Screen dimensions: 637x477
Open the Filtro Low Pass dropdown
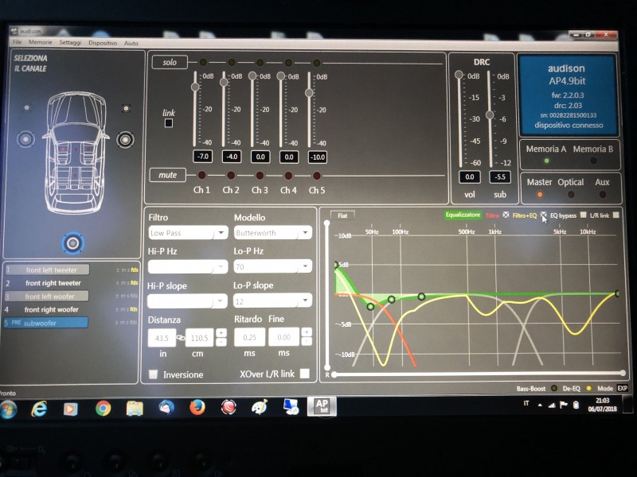click(x=188, y=233)
